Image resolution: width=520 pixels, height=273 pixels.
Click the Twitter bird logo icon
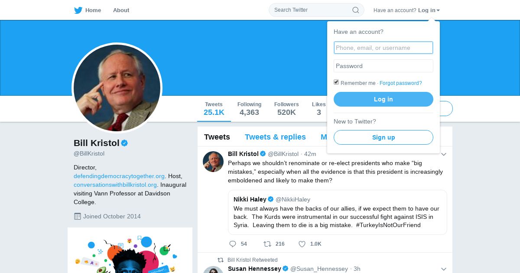(78, 10)
